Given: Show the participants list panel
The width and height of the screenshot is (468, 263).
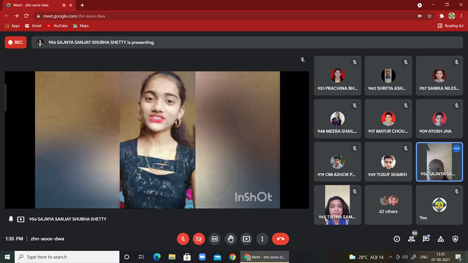Looking at the screenshot, I should 411,239.
